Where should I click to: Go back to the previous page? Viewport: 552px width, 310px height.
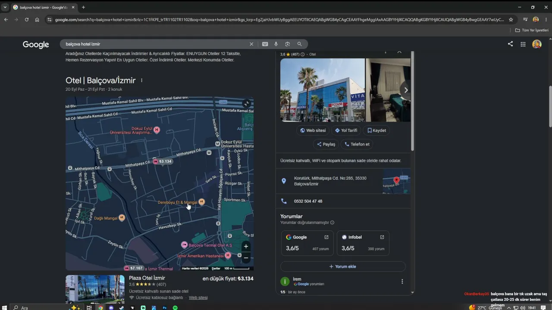[6, 19]
